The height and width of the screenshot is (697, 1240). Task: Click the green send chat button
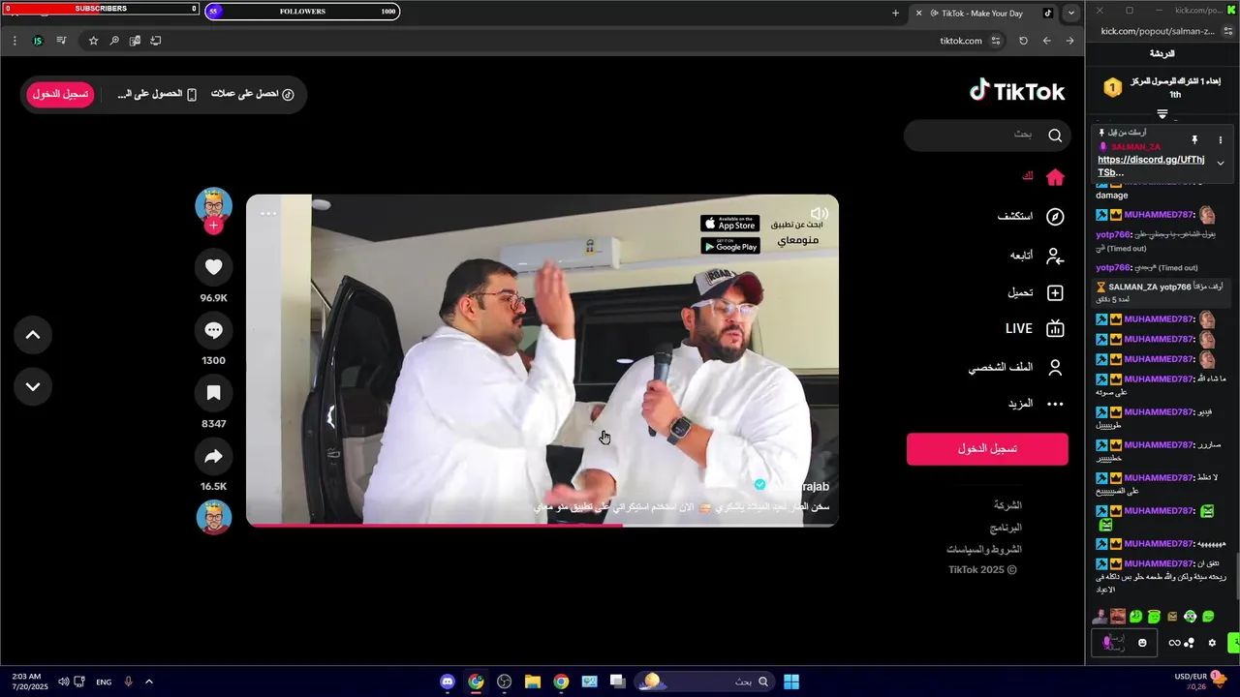[1233, 643]
